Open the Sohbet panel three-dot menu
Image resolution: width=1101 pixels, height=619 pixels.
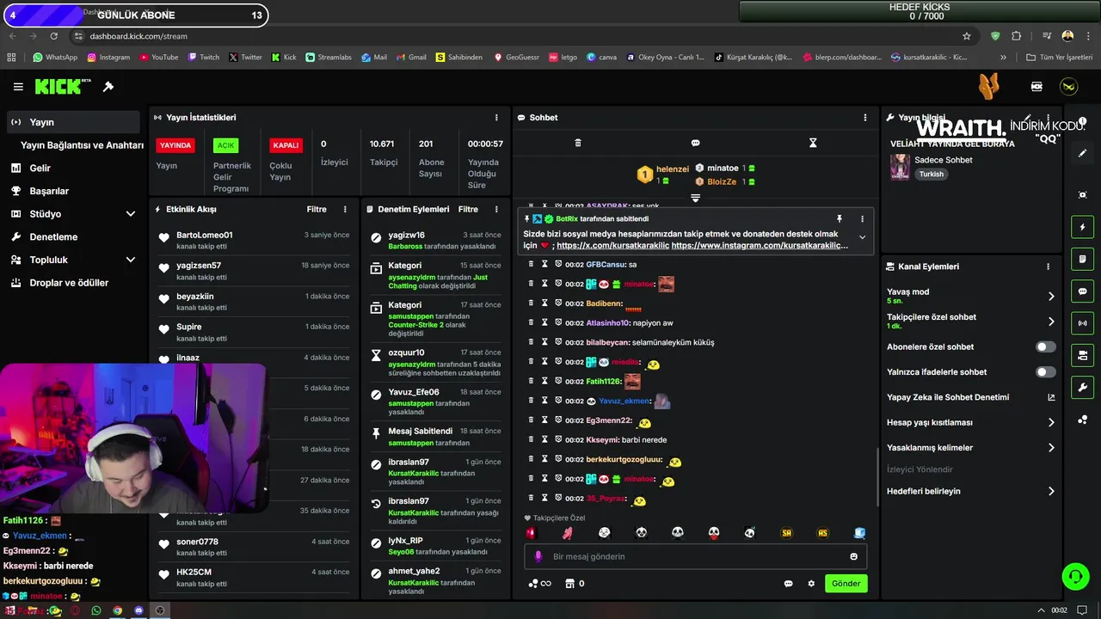865,118
